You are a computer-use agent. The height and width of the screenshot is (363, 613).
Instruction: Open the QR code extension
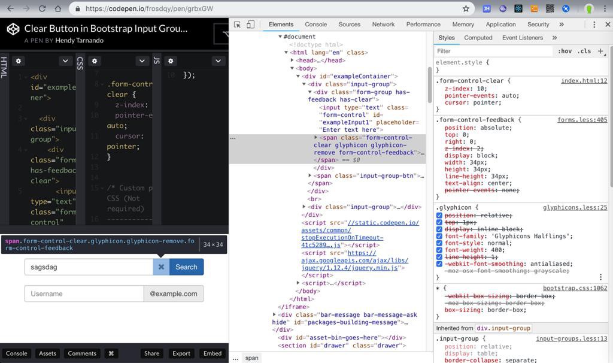550,8
